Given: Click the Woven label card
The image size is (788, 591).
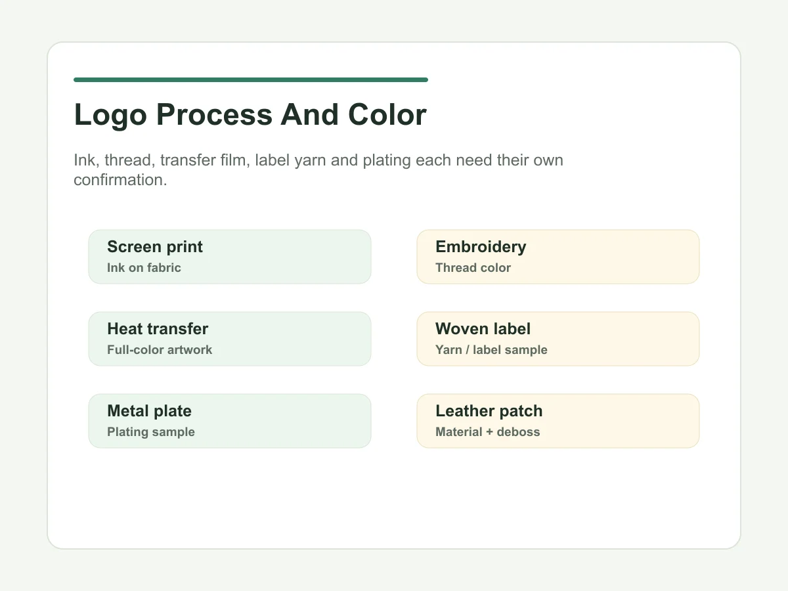Looking at the screenshot, I should pyautogui.click(x=558, y=339).
